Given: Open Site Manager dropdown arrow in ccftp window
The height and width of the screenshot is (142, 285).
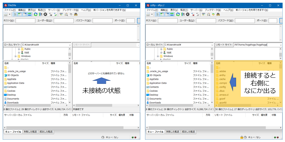Looking at the screenshot, I should click(152, 14).
